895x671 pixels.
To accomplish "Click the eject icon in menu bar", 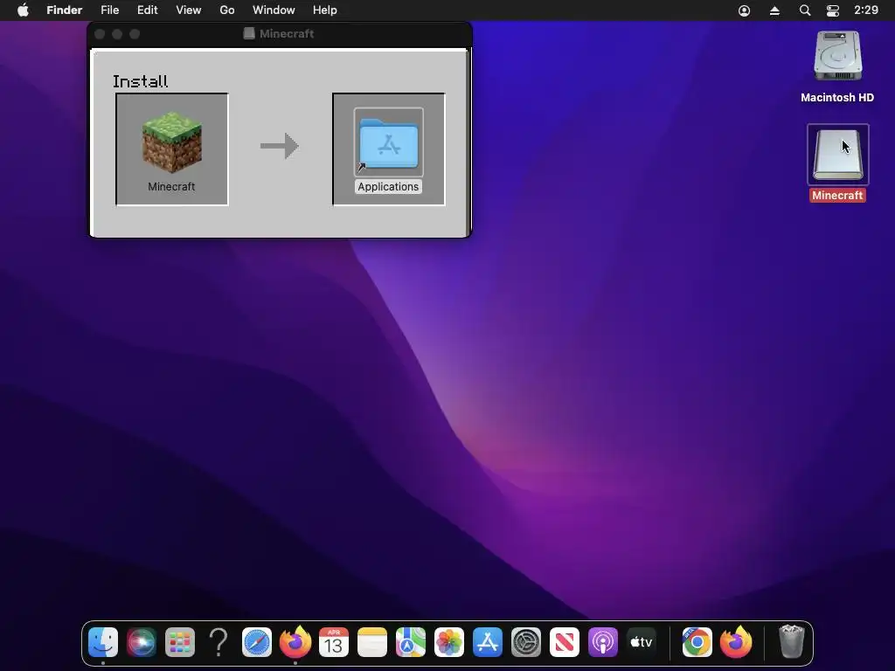I will tap(774, 10).
